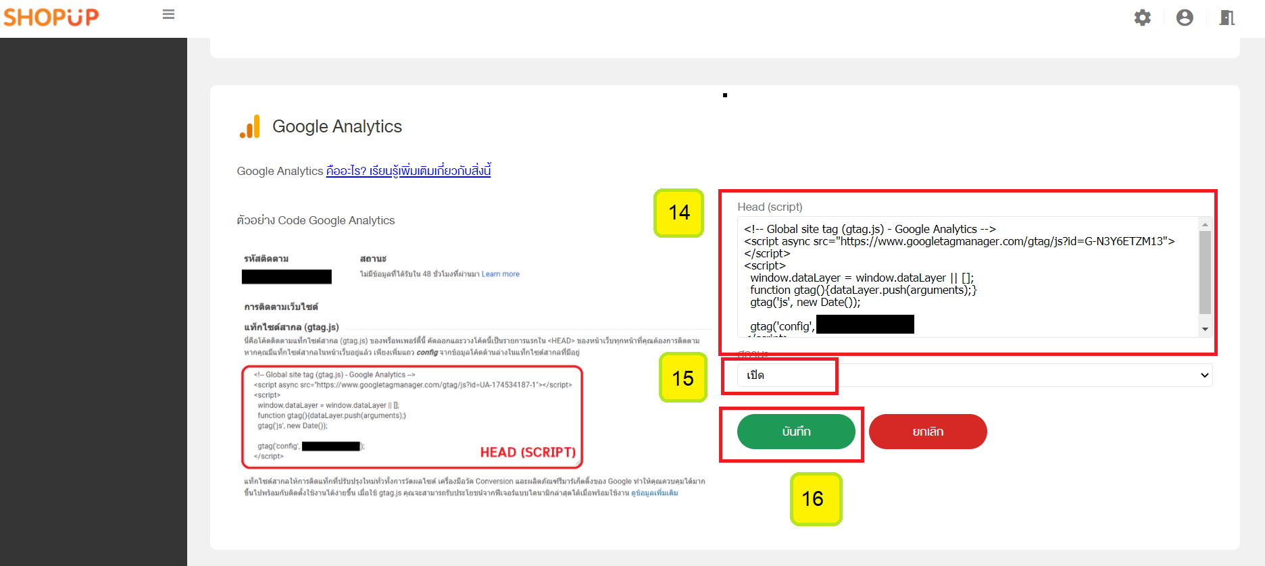Click the การติดตามเว็บไซต์ heading
This screenshot has height=566, width=1265.
pyautogui.click(x=281, y=307)
